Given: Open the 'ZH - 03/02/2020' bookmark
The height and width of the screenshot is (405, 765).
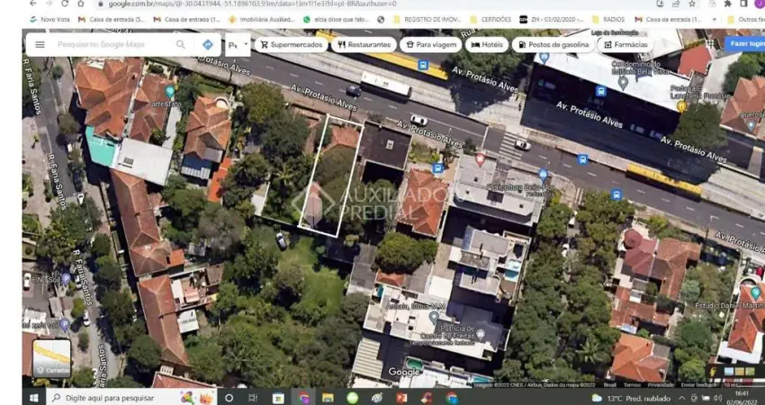Looking at the screenshot, I should [x=552, y=20].
